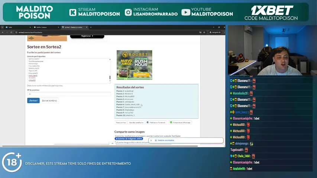Click the horizontal scrollbar of the browser page
The image size is (317, 178).
(100, 146)
